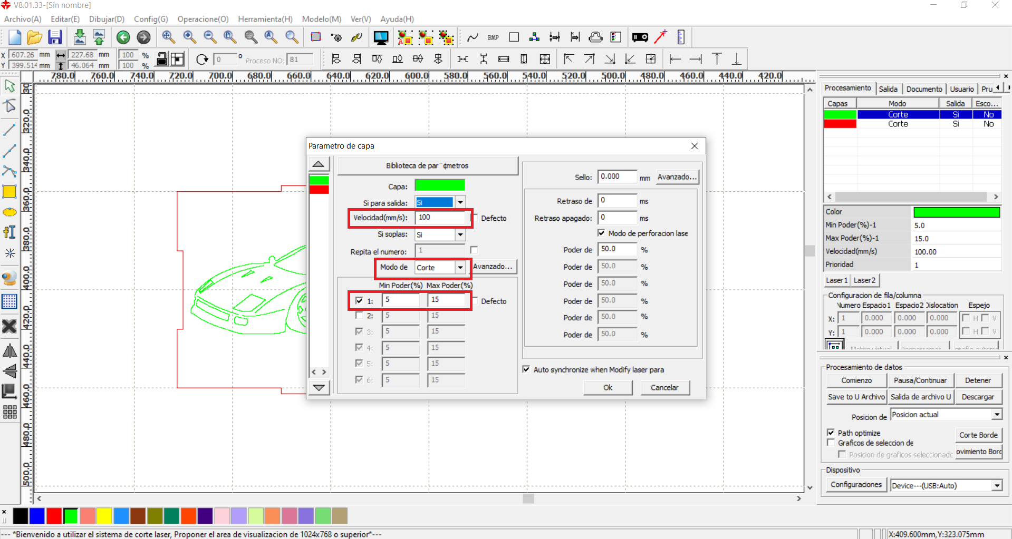Enable Graficos de seleccion de checkbox

tap(831, 443)
